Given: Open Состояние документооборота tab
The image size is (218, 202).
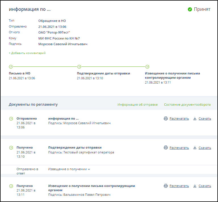Looking at the screenshot, I should (187, 105).
